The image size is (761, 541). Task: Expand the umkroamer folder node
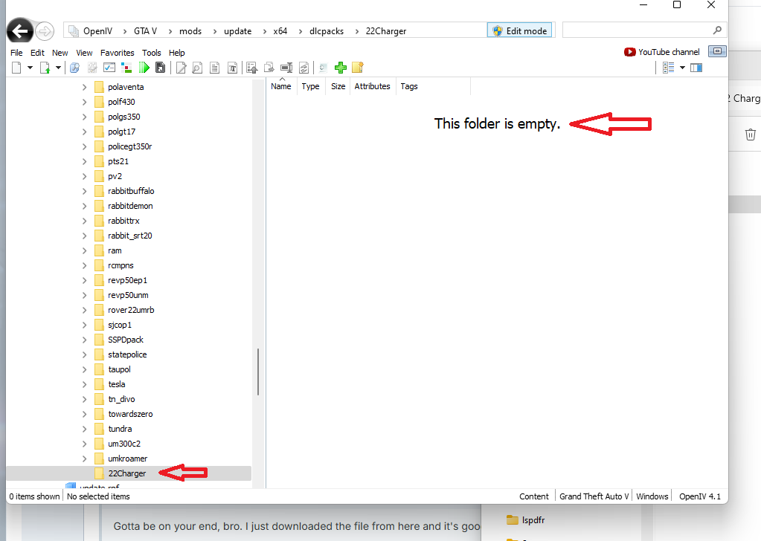[x=85, y=459]
